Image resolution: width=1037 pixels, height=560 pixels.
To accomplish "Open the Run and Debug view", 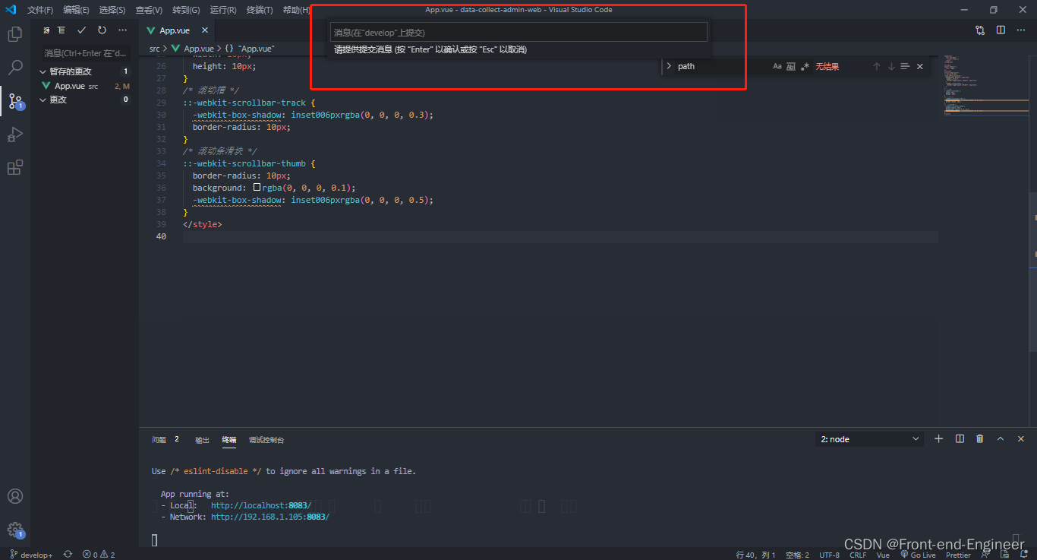I will 15,134.
